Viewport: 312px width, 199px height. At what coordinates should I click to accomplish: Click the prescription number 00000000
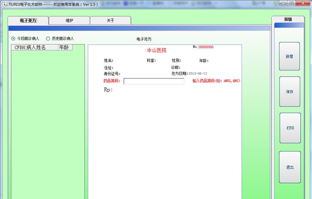click(206, 47)
